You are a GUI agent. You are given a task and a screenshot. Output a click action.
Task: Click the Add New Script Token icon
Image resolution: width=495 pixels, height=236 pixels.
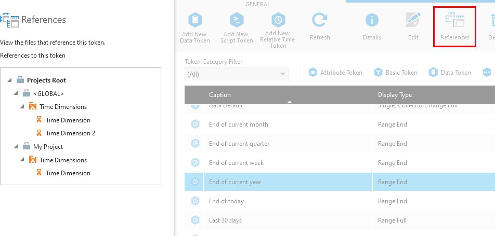[237, 20]
